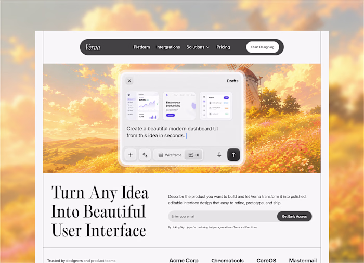
Task: Close the prompt card with X icon
Action: click(129, 81)
